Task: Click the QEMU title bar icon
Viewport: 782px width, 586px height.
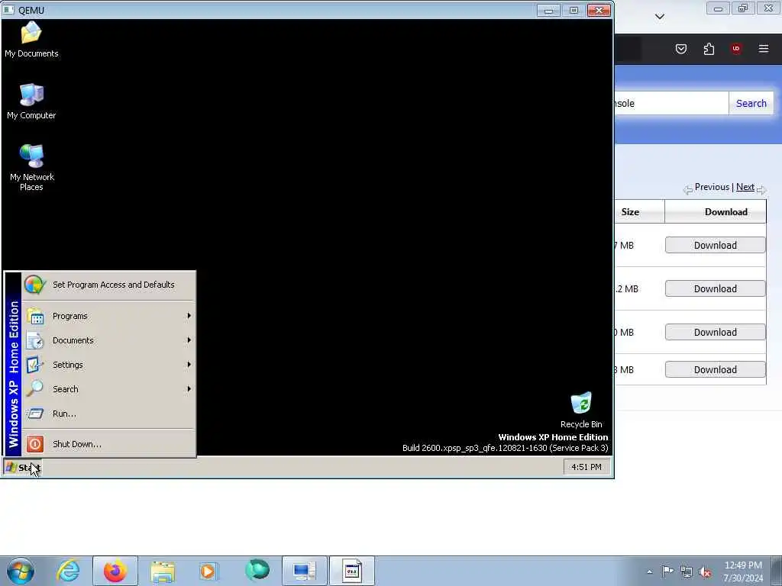Action: click(8, 10)
